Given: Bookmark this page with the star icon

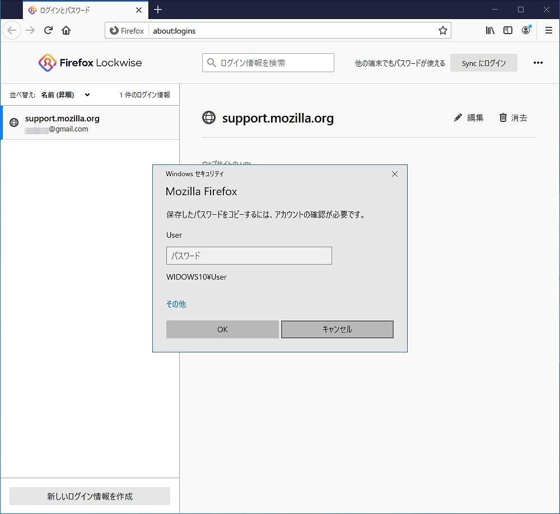Looking at the screenshot, I should point(443,30).
